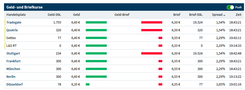This screenshot has width=245, height=90.
Task: Click the yellow marker beside Tradegate
Action: coord(5,22)
